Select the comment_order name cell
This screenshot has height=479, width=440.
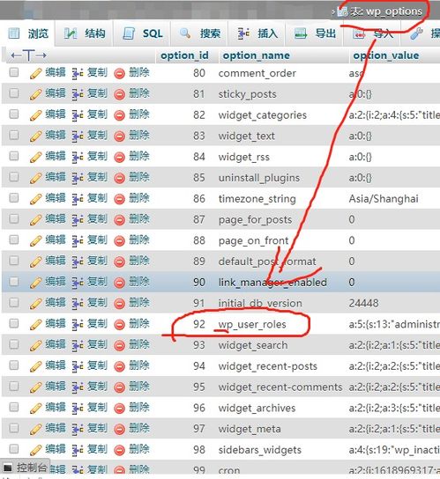click(x=257, y=73)
